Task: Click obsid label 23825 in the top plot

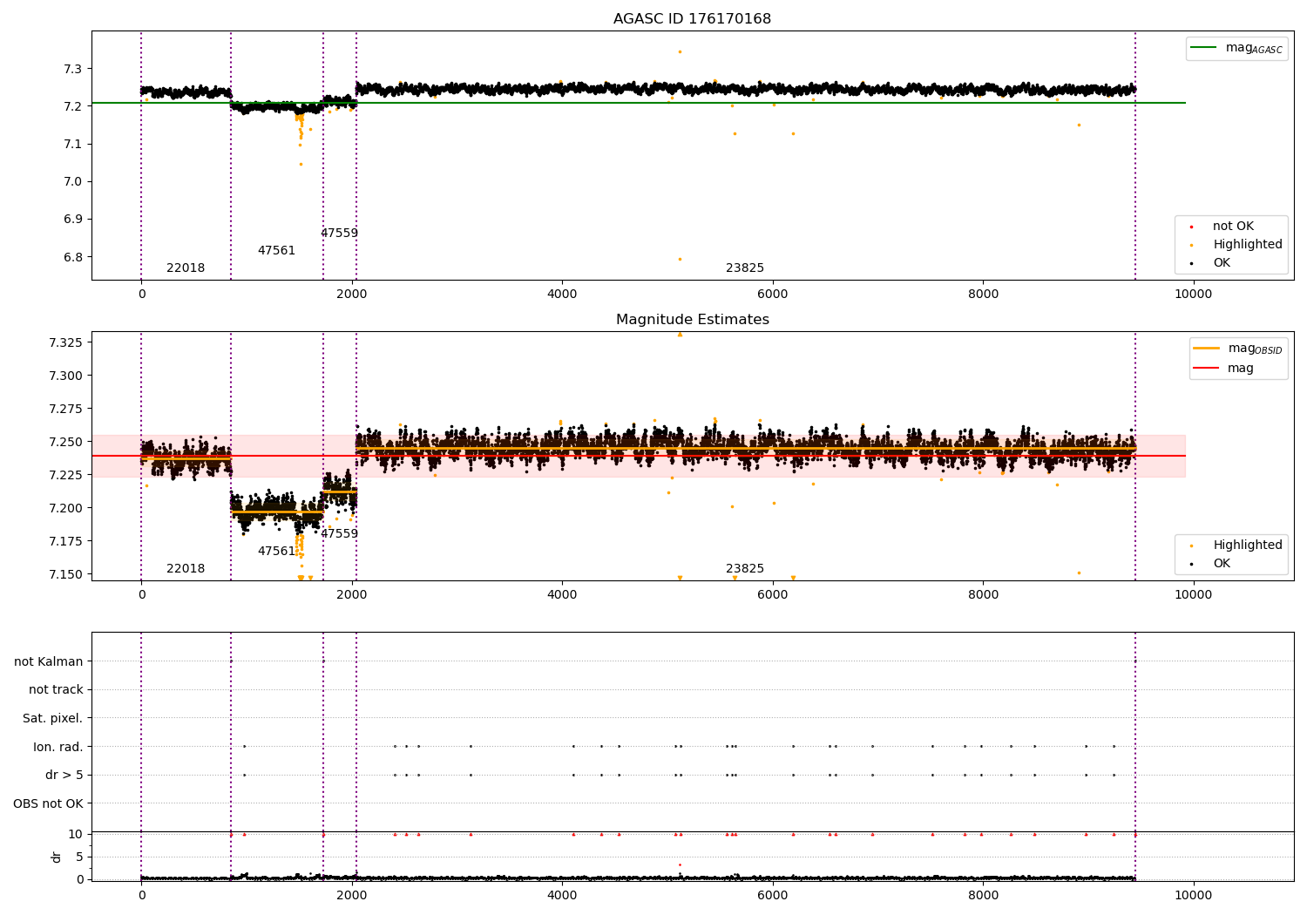Action: [x=745, y=268]
